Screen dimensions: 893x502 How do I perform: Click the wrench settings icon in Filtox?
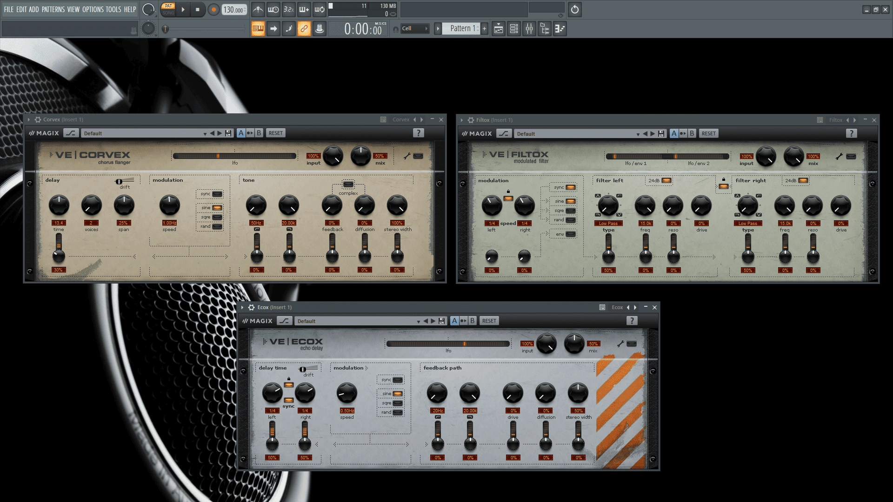839,156
